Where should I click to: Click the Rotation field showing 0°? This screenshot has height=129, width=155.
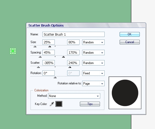pyautogui.click(x=49, y=73)
